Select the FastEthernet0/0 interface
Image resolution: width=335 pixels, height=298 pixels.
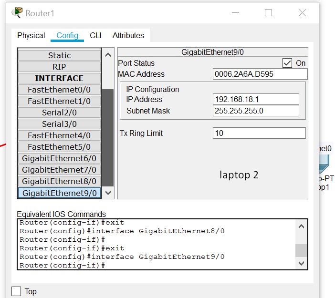[59, 90]
